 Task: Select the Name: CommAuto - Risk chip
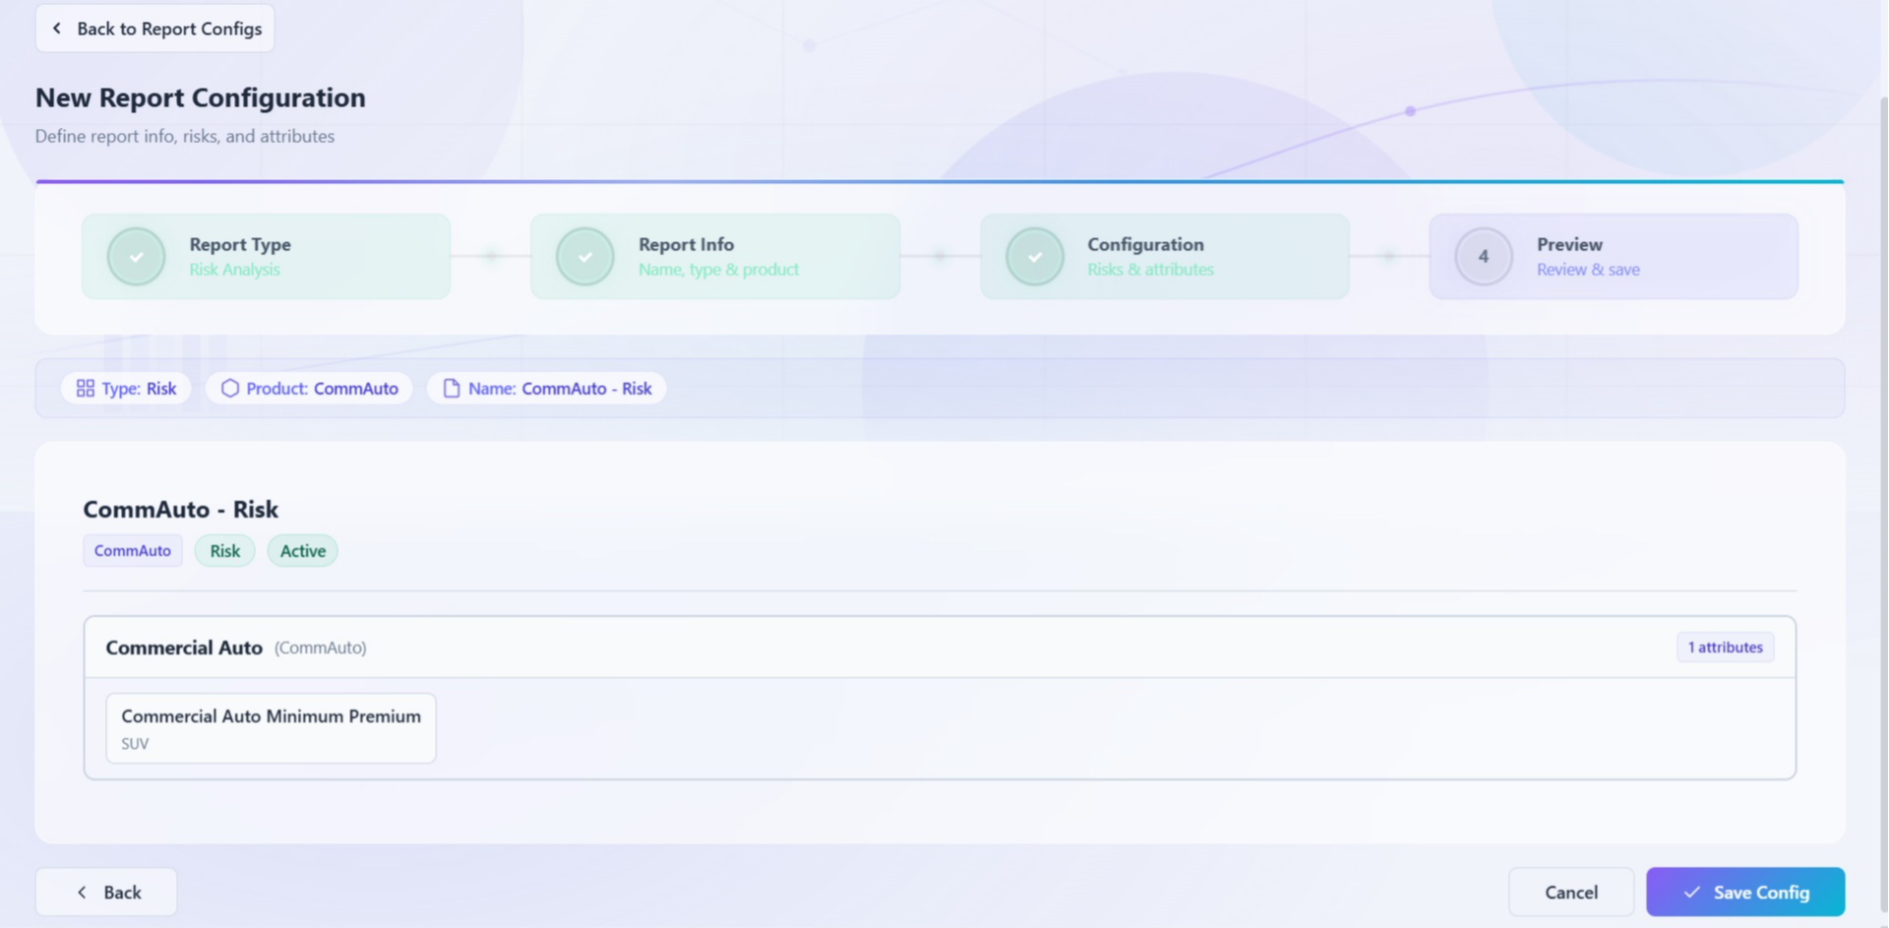[x=547, y=389]
